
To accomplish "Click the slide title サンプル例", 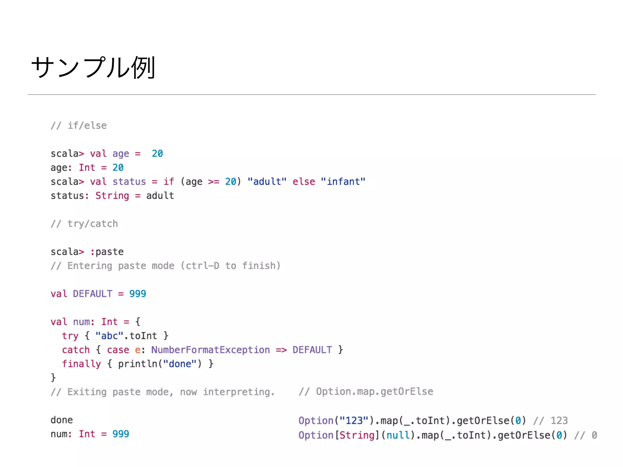I will tap(93, 67).
